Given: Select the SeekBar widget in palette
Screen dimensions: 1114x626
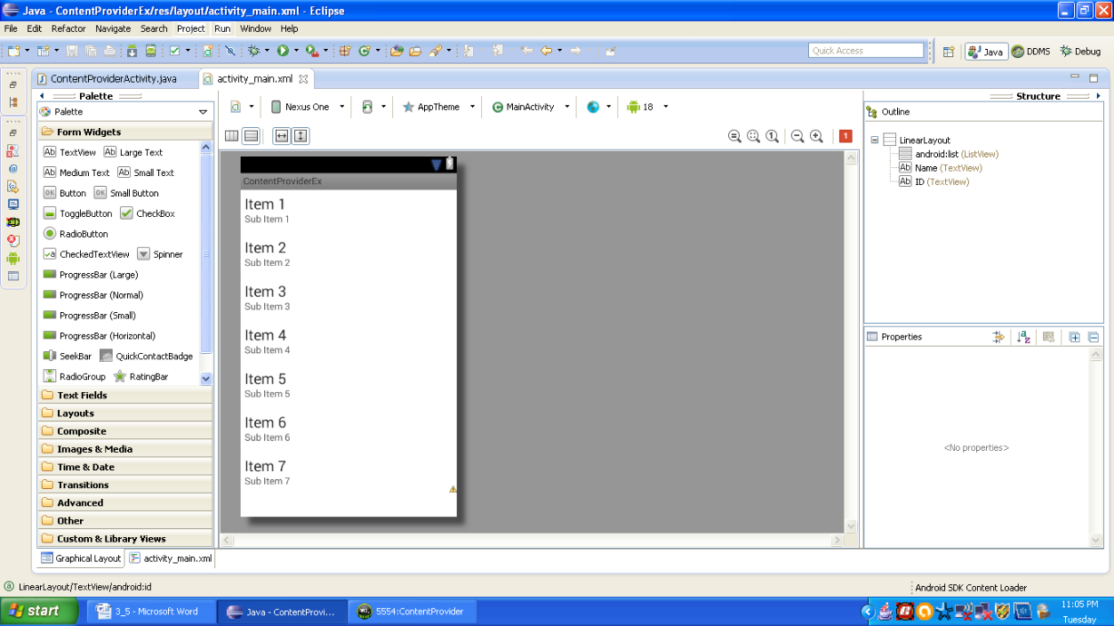Looking at the screenshot, I should click(x=68, y=356).
